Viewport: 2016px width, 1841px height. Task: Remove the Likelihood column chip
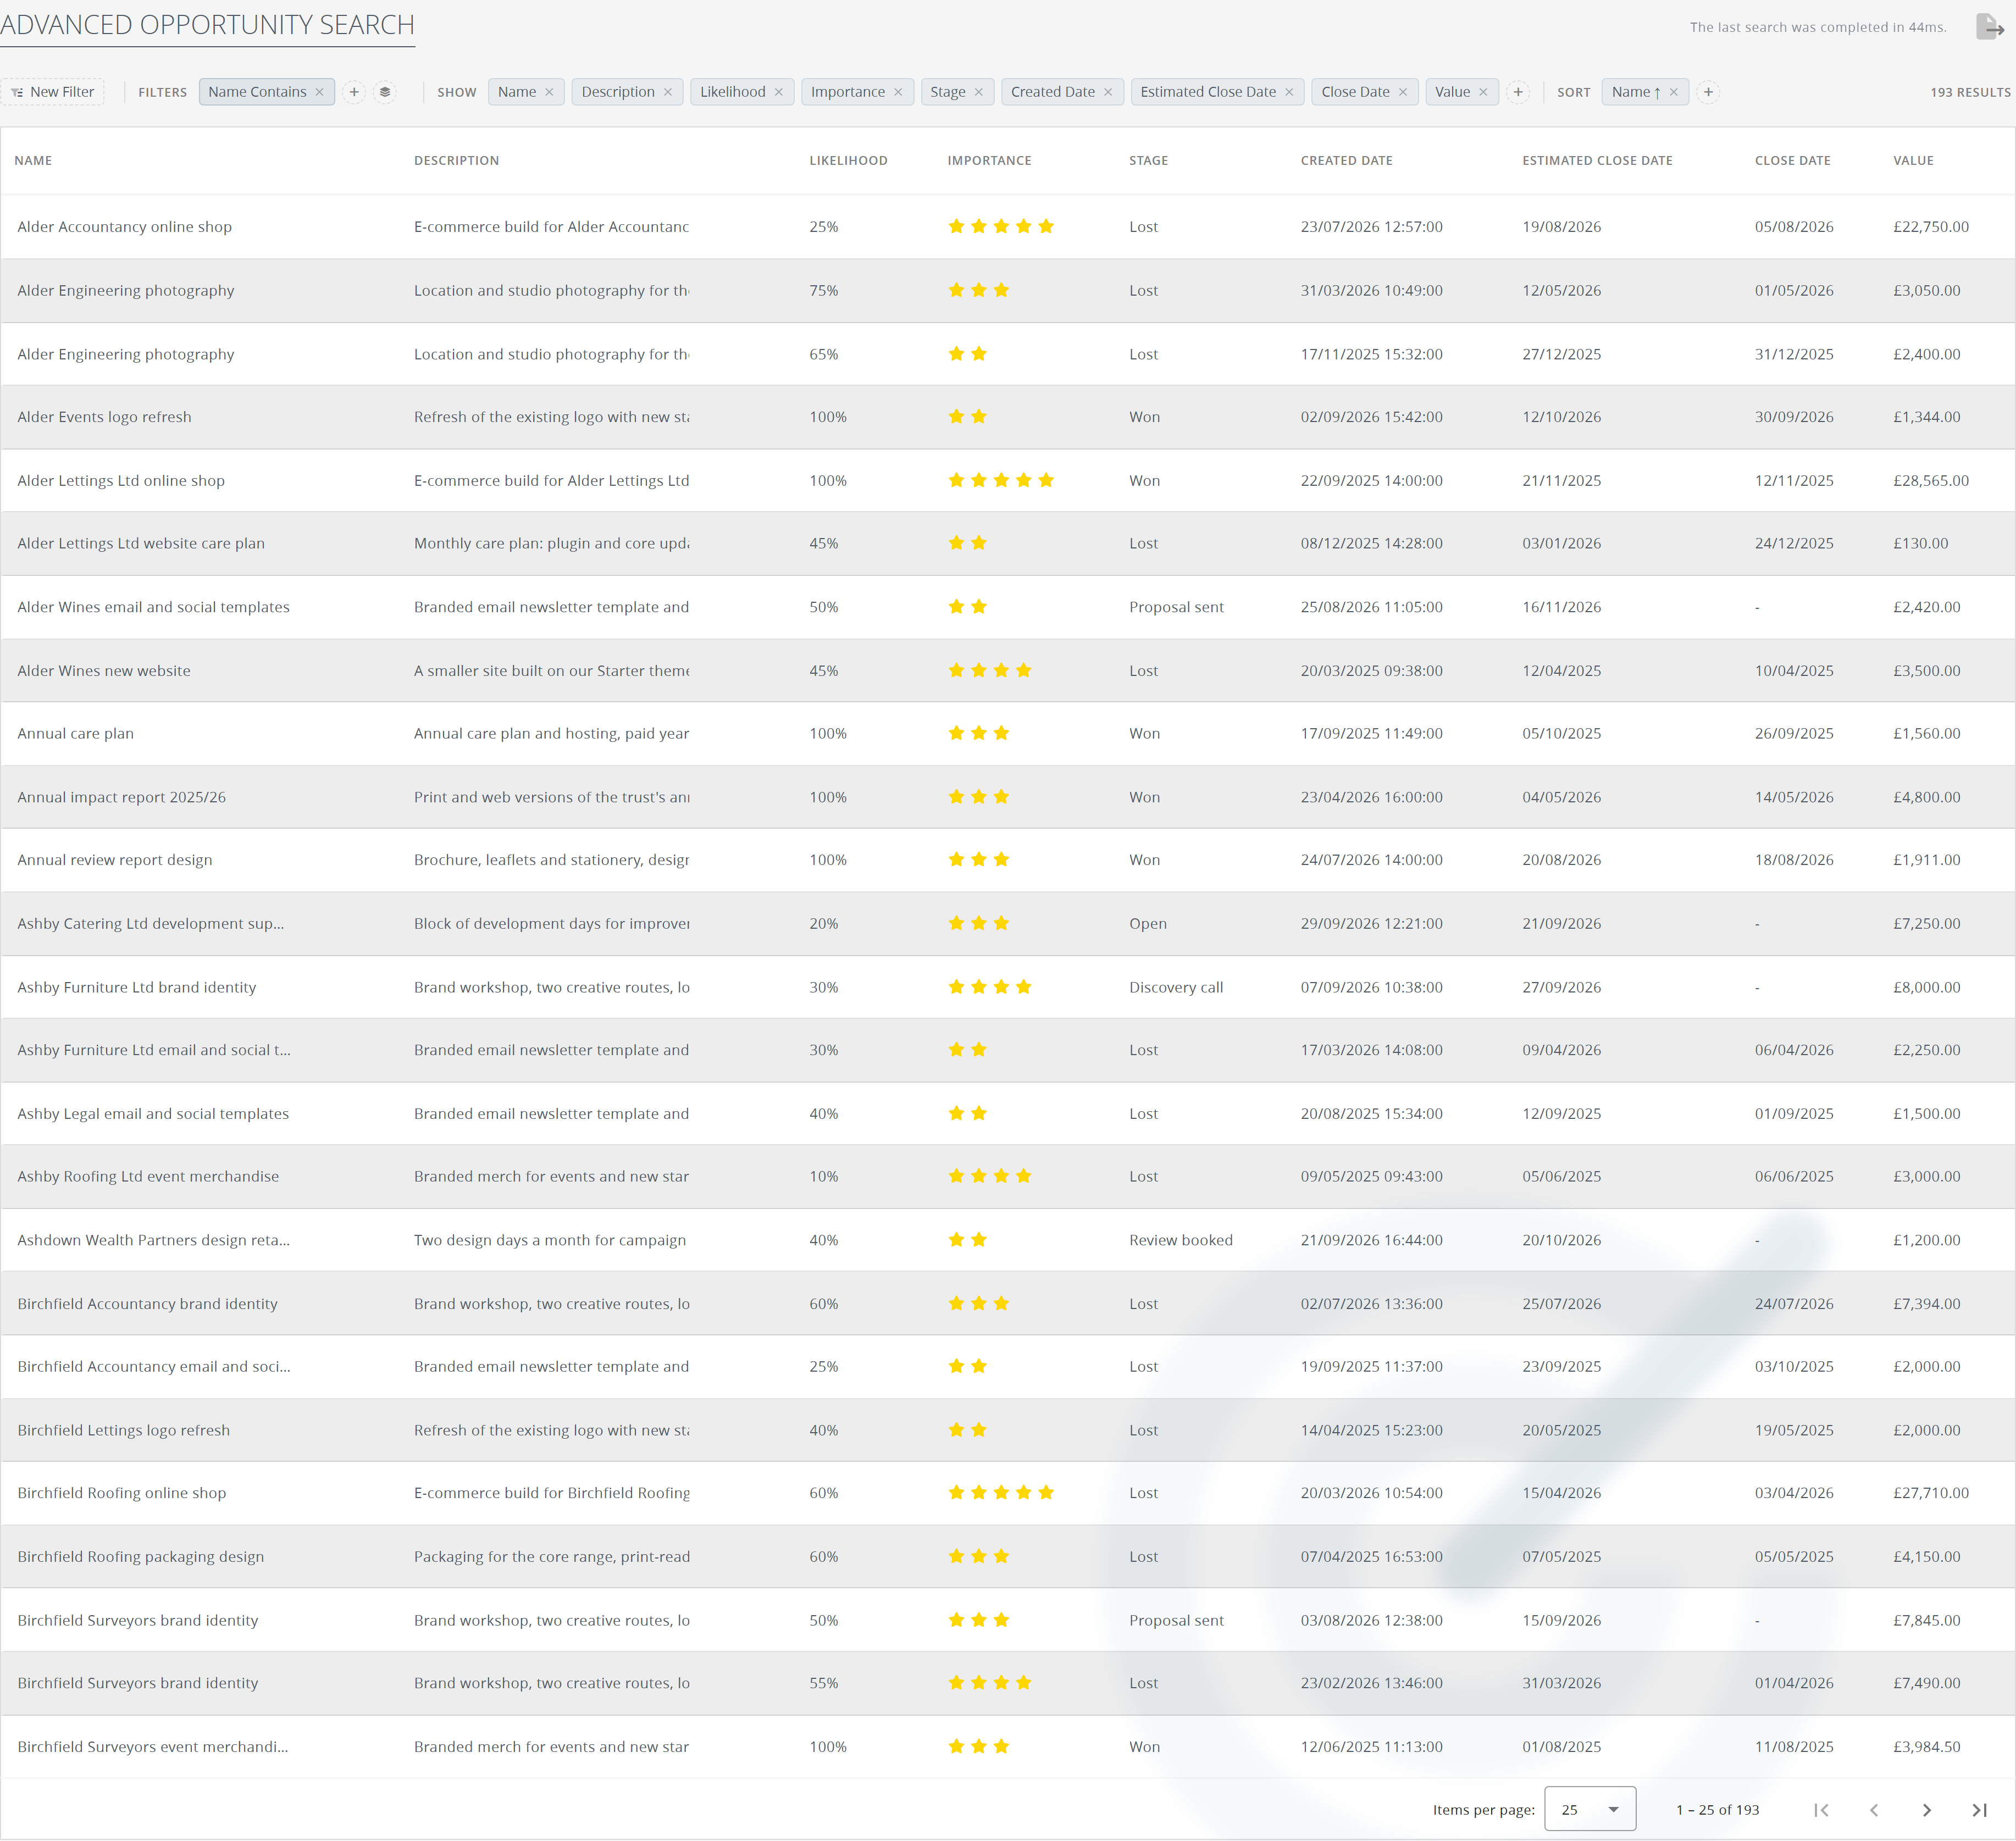coord(779,92)
